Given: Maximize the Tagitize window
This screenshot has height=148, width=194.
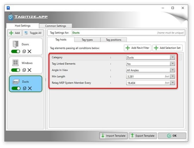Looking at the screenshot, I should coord(173,8).
